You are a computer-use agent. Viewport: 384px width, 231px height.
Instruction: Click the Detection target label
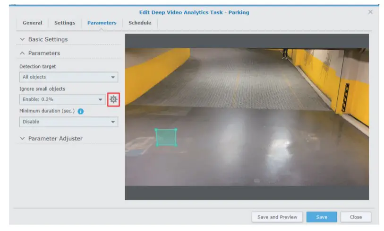coord(37,67)
